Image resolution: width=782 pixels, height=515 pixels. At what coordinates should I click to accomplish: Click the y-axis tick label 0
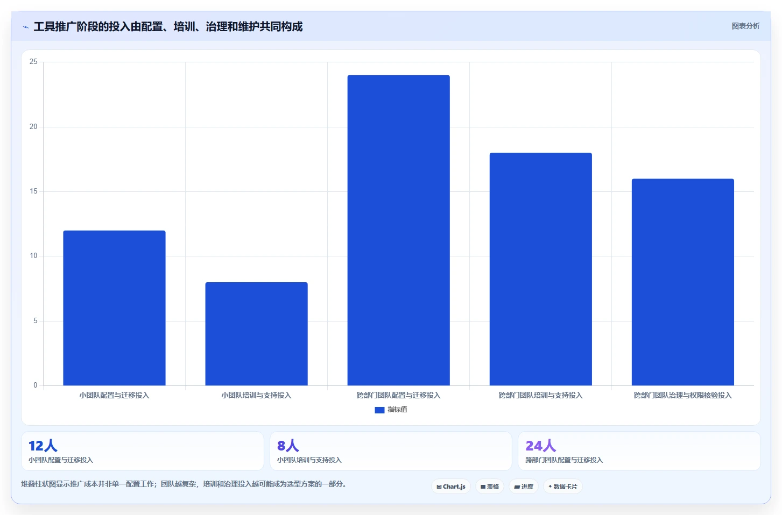point(36,385)
